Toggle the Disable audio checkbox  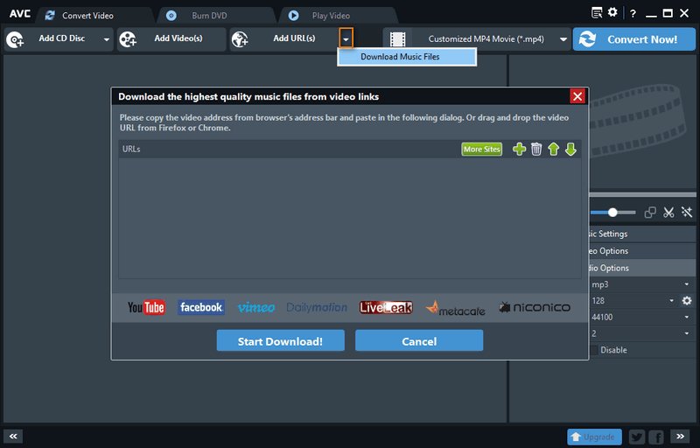(x=595, y=350)
